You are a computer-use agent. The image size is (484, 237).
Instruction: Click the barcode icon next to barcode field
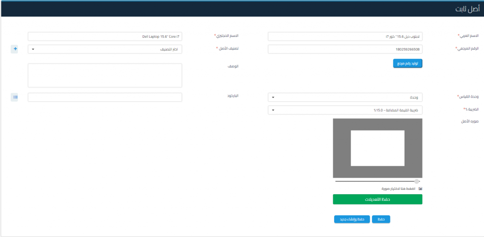(x=15, y=97)
